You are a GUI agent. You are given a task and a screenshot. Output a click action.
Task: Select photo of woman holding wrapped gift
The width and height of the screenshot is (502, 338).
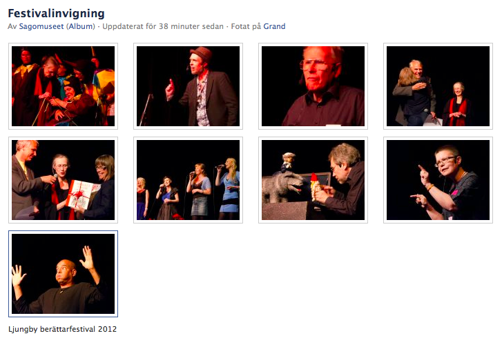[x=63, y=180]
